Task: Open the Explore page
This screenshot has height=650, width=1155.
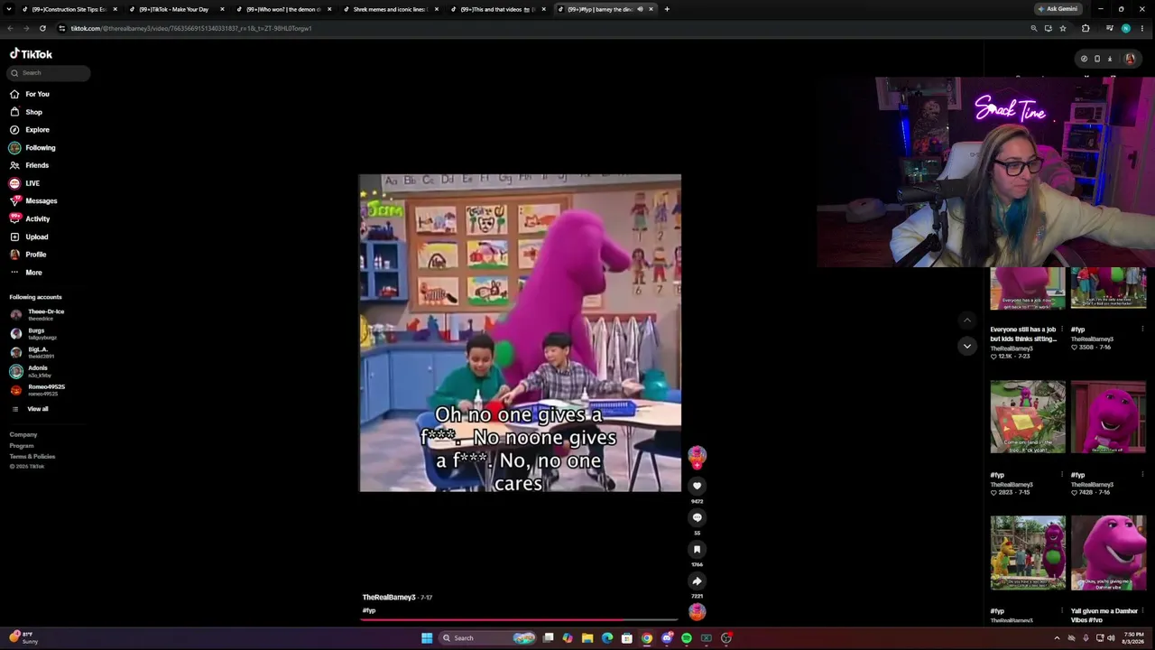Action: pos(29,130)
